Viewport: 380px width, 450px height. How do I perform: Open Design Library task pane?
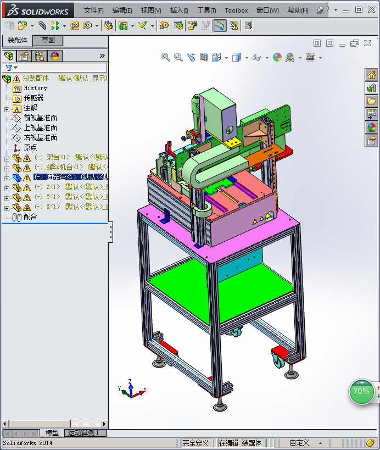(371, 88)
